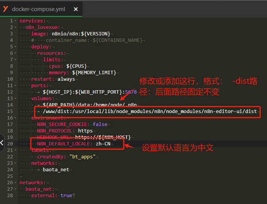267x204 pixels.
Task: Close the docker-compose.yml tab
Action: click(x=76, y=9)
